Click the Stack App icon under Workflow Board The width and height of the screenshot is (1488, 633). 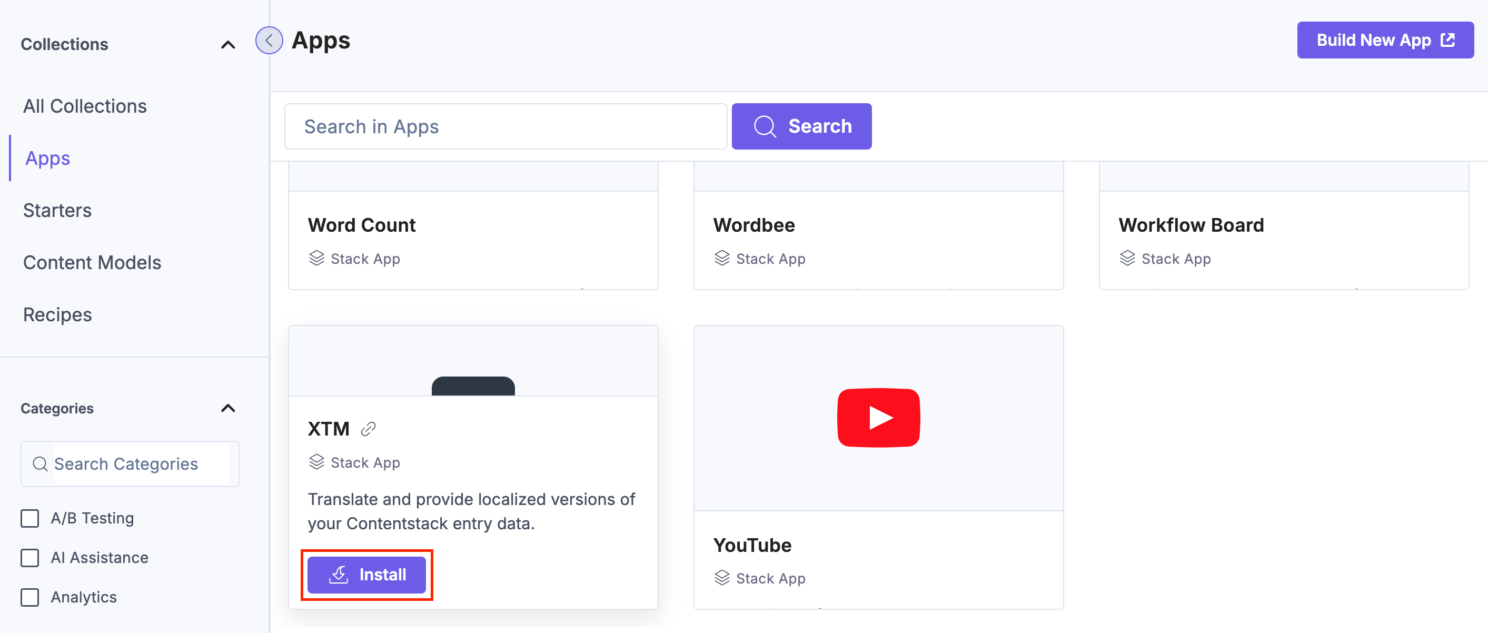tap(1127, 258)
